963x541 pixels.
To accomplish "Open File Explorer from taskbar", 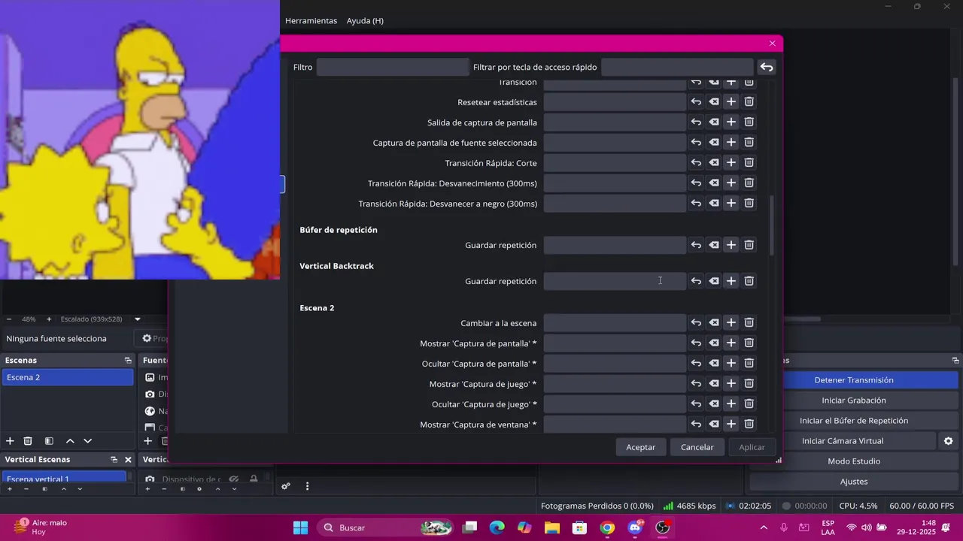I will pyautogui.click(x=552, y=527).
